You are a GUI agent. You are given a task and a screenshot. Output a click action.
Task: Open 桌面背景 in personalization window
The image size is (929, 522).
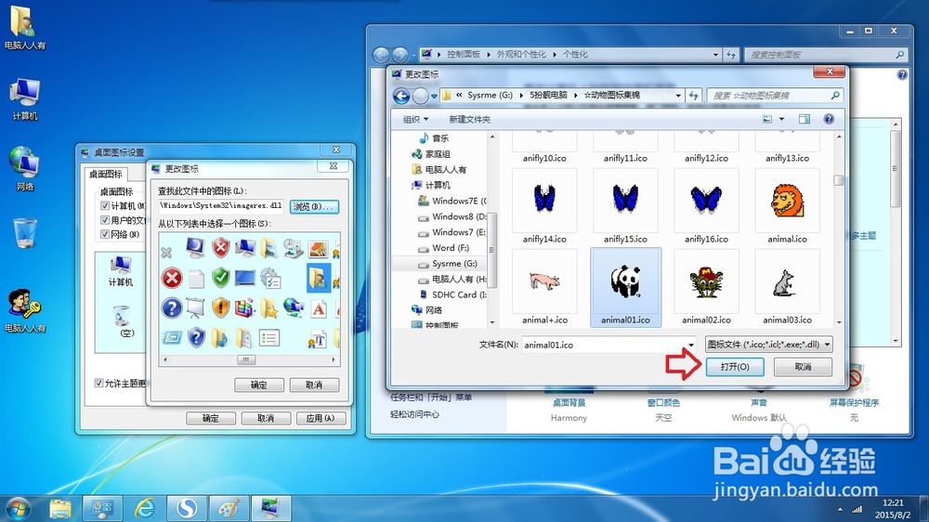tap(569, 403)
